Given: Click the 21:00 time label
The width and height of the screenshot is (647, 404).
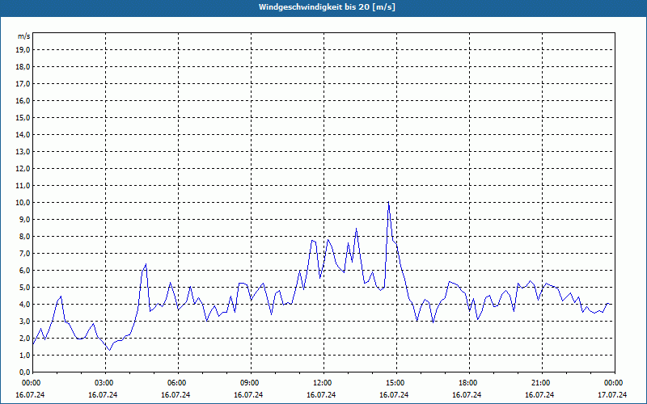Looking at the screenshot, I should click(x=542, y=383).
